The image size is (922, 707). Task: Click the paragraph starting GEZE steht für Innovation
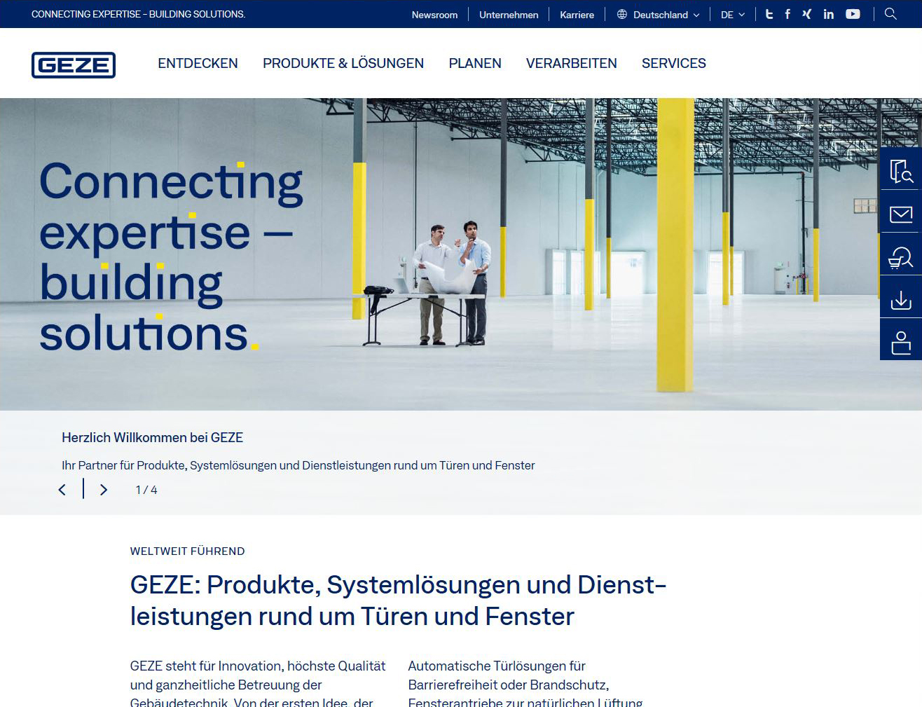point(258,684)
